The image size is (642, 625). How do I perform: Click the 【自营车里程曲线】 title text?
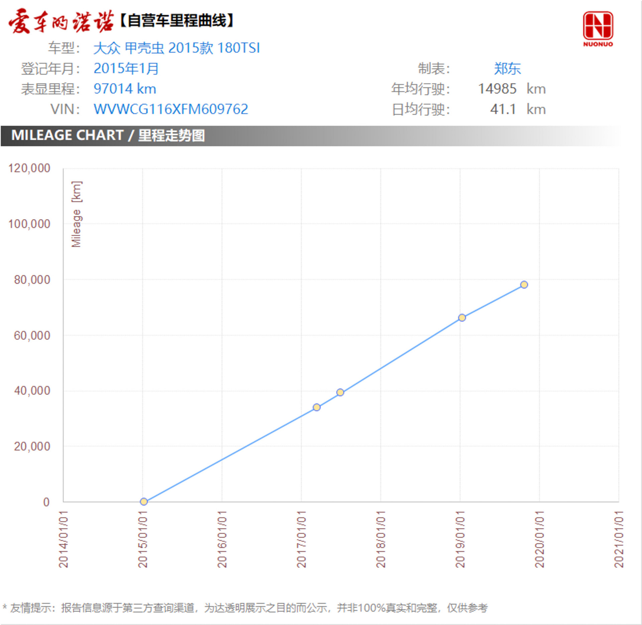pos(177,21)
